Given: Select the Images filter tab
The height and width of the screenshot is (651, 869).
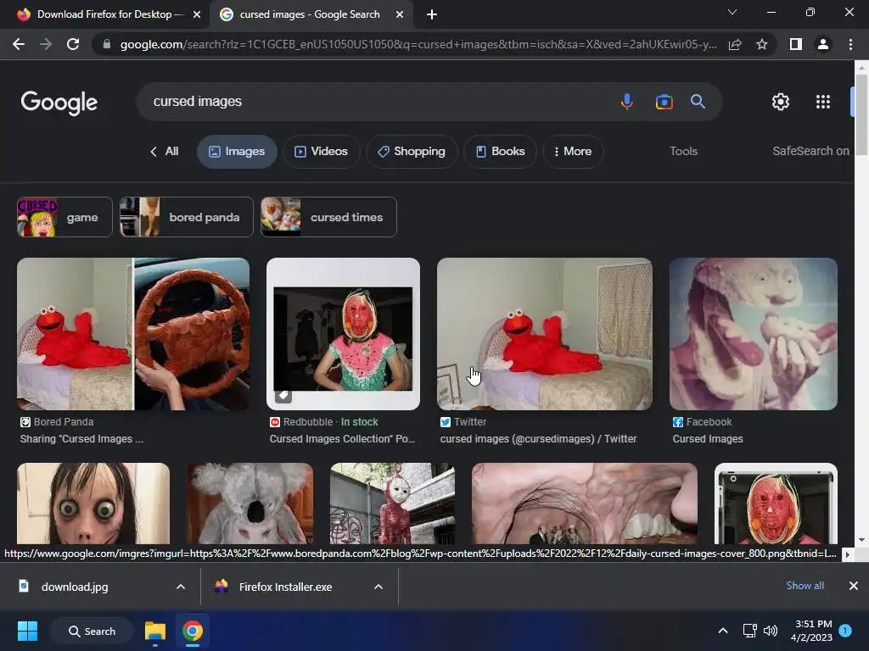Looking at the screenshot, I should point(238,152).
